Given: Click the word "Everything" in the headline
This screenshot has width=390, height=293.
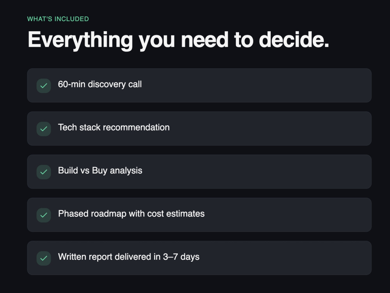Looking at the screenshot, I should pos(80,40).
